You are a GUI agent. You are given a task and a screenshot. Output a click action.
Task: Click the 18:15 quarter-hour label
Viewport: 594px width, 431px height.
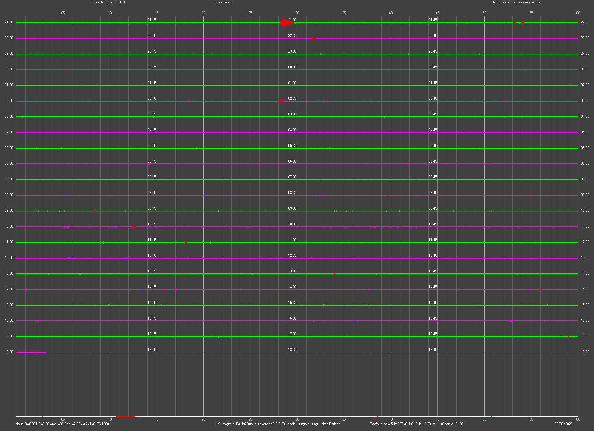click(152, 350)
